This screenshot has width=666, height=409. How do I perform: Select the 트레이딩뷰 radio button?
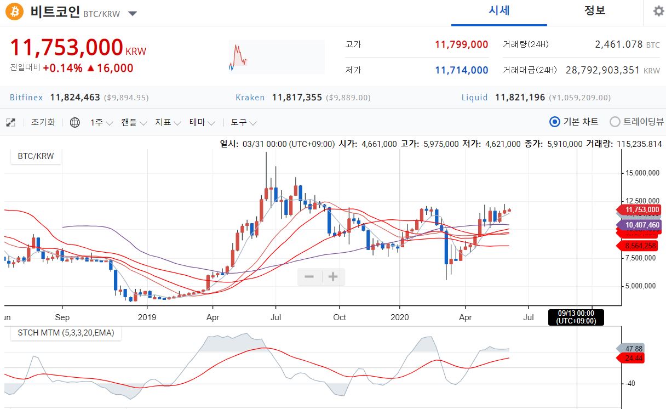(x=615, y=122)
